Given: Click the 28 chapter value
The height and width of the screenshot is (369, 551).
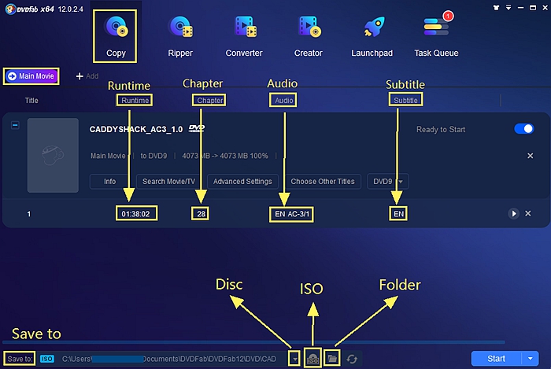Looking at the screenshot, I should point(201,214).
